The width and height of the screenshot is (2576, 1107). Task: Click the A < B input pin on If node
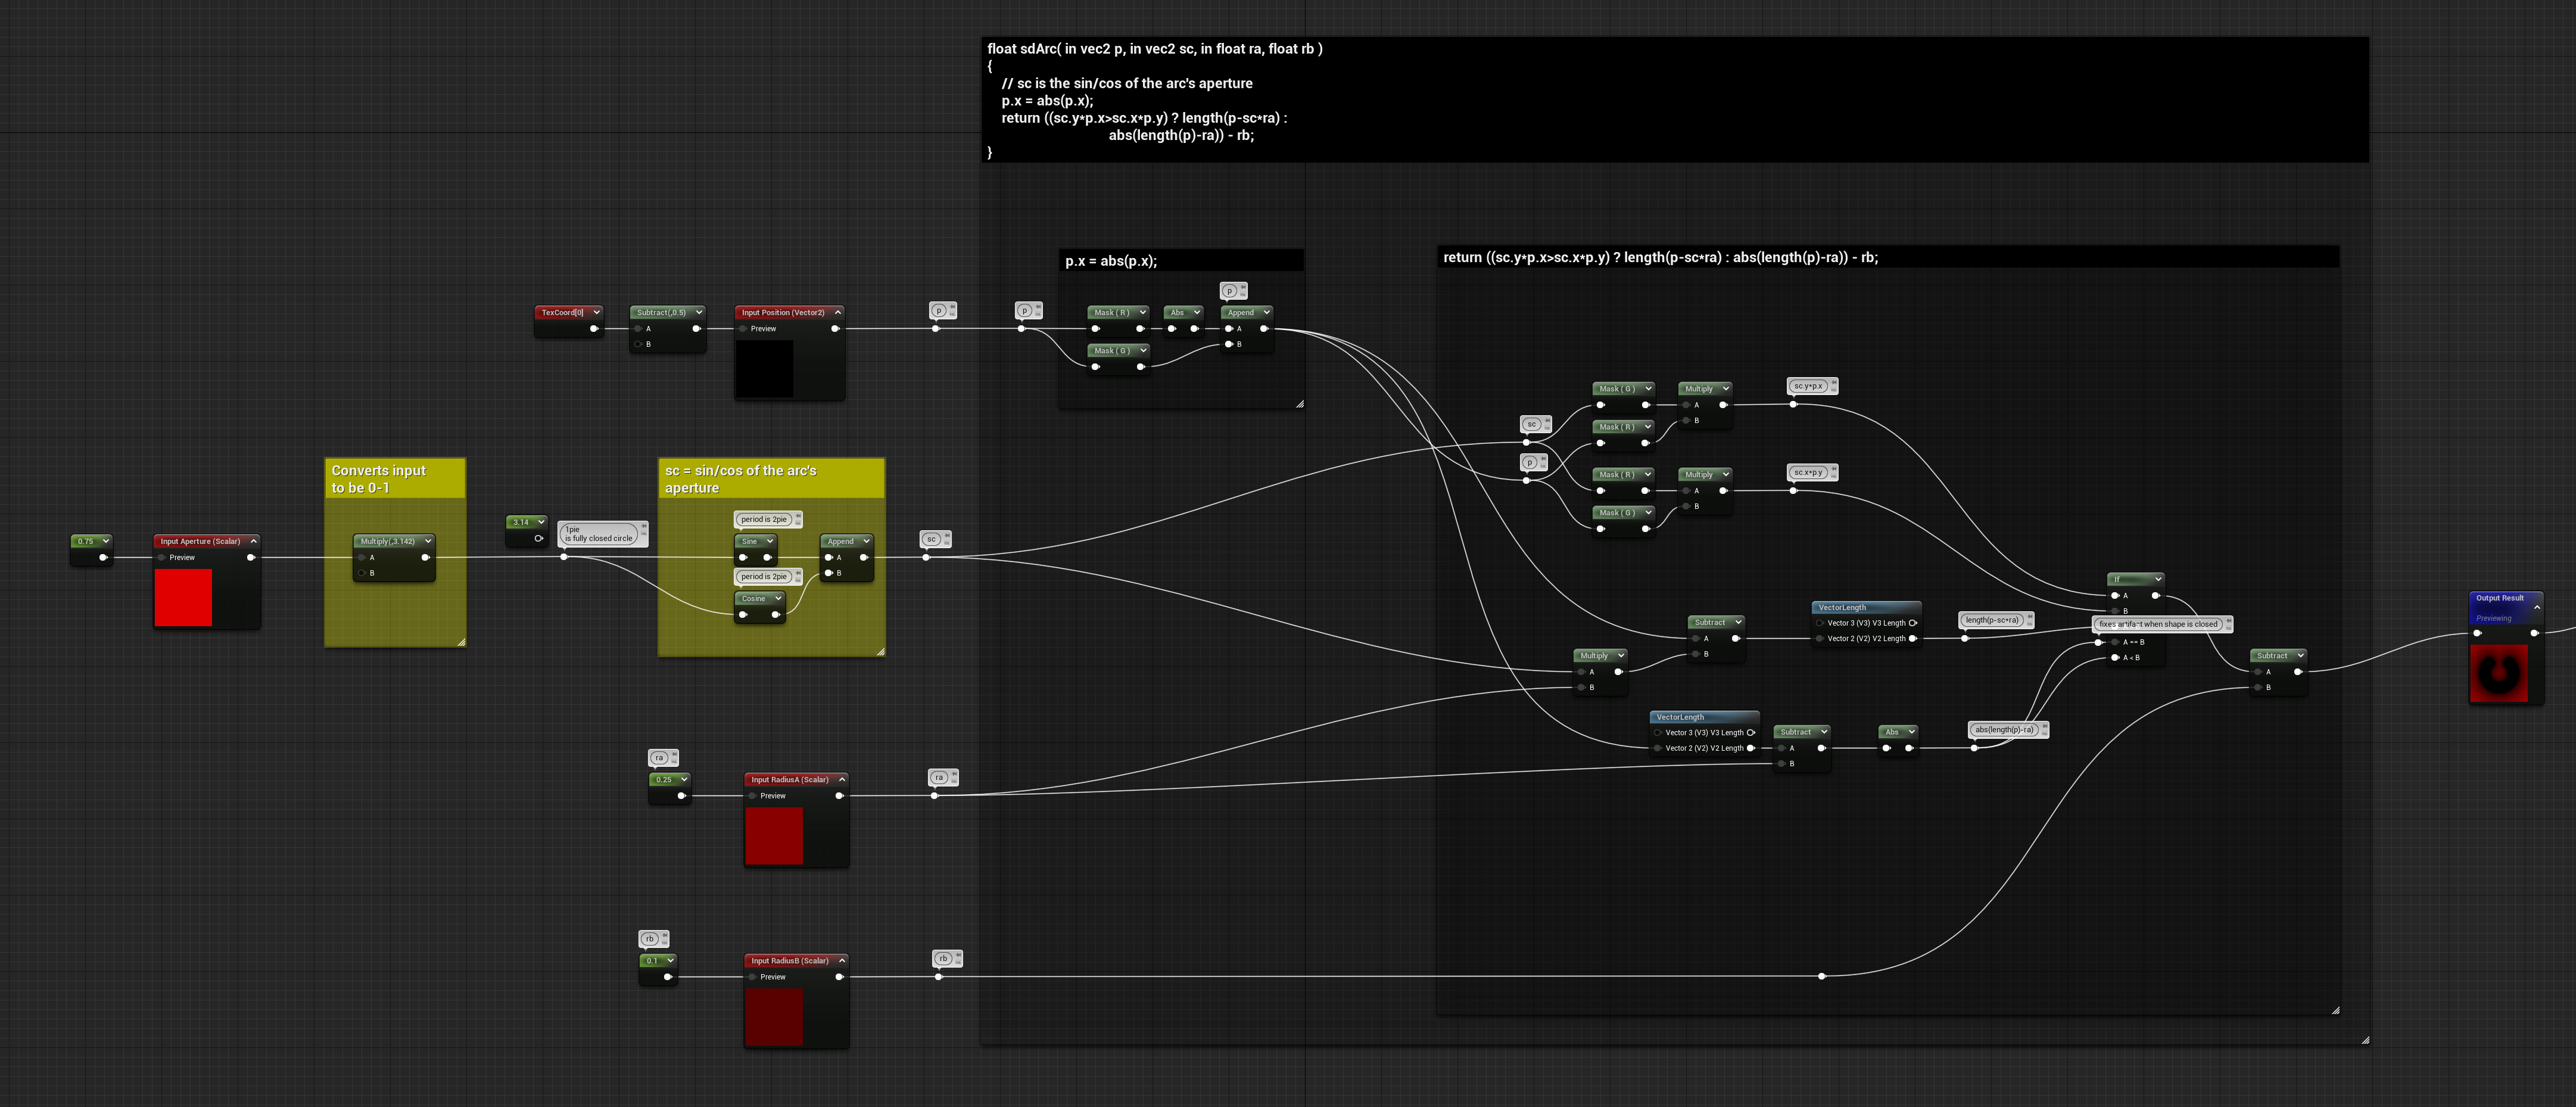tap(2115, 658)
